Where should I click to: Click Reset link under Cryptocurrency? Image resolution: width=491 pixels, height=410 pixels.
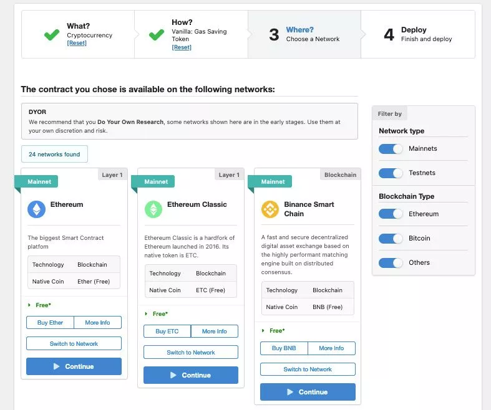[x=77, y=43]
